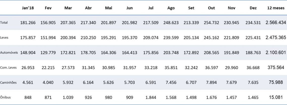Screen dimensions: 287x105
Task: Click the Abr Com. Leves cell 31.345
Action: pyautogui.click(x=89, y=68)
